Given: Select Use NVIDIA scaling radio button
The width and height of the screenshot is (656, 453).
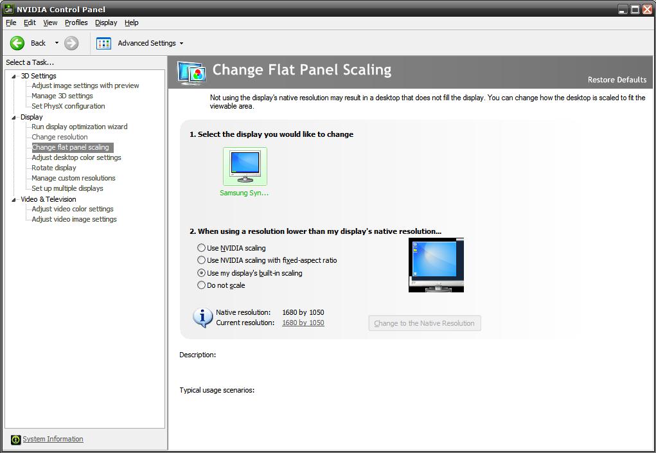Looking at the screenshot, I should (201, 248).
